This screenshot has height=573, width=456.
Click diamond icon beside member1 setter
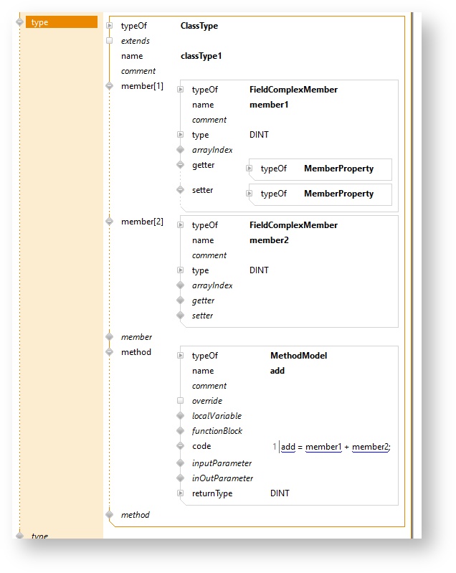tap(180, 190)
